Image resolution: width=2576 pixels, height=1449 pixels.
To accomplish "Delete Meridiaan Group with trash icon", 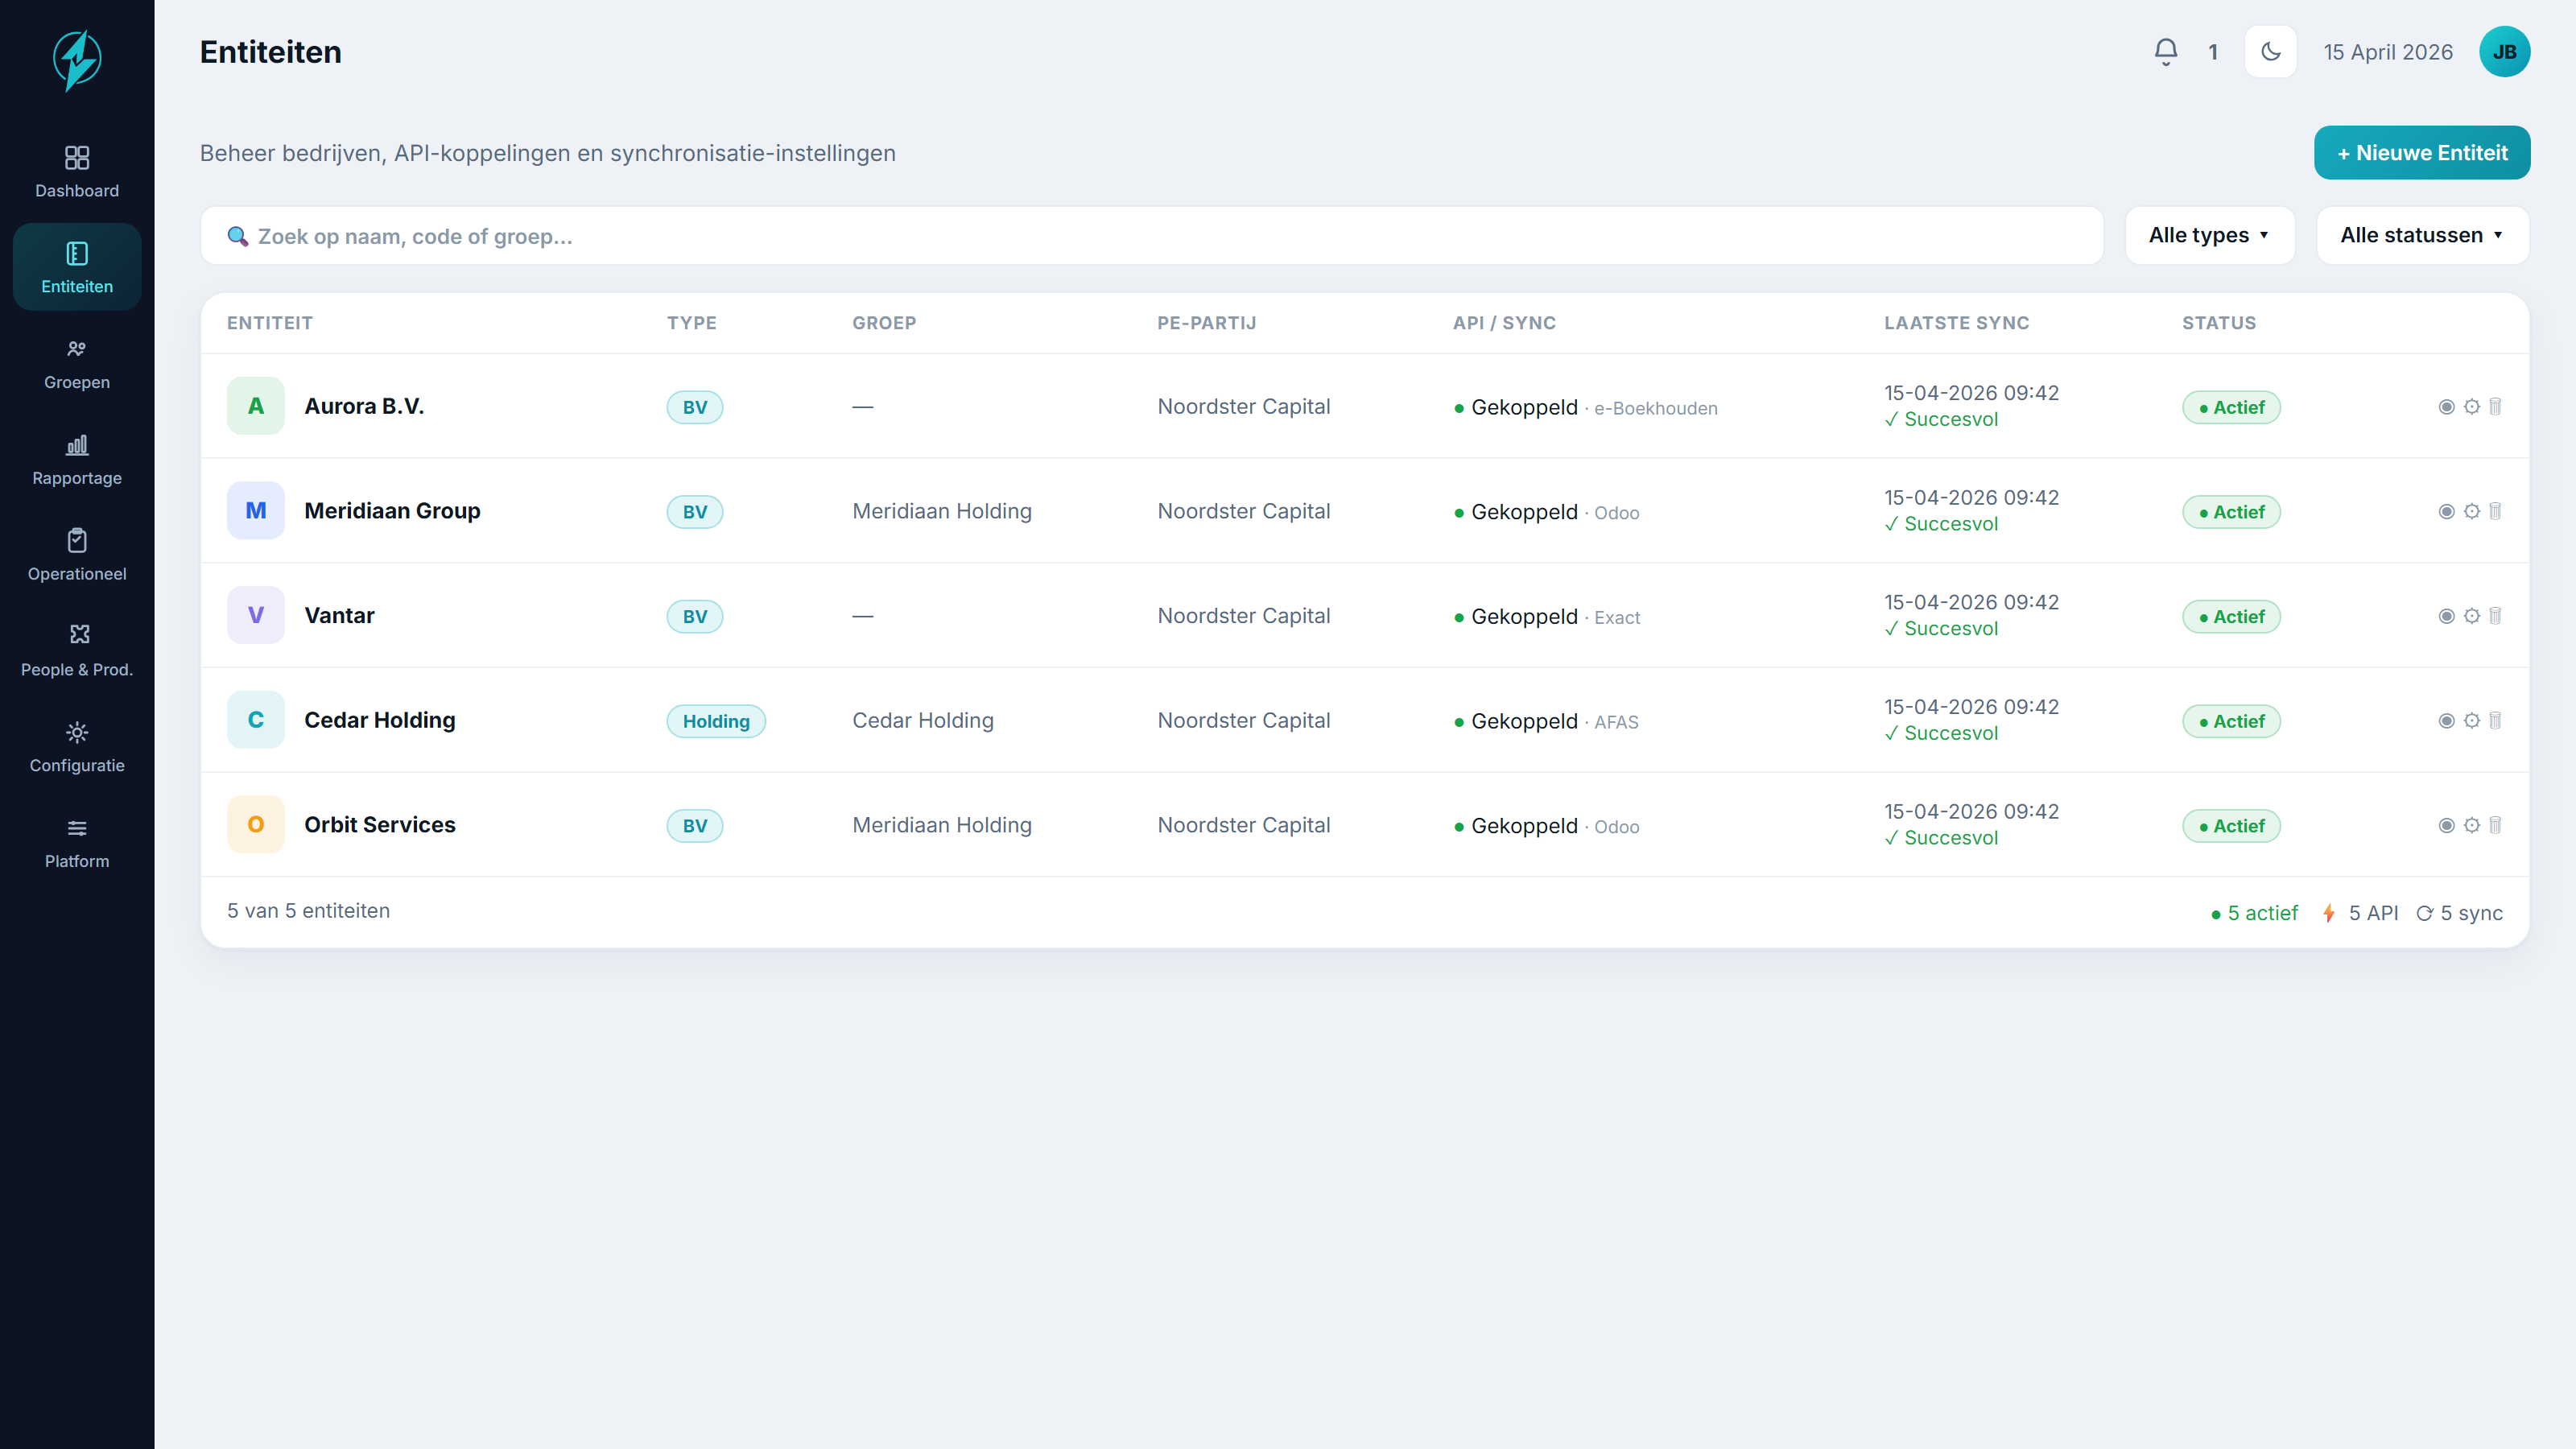I will pos(2495,511).
